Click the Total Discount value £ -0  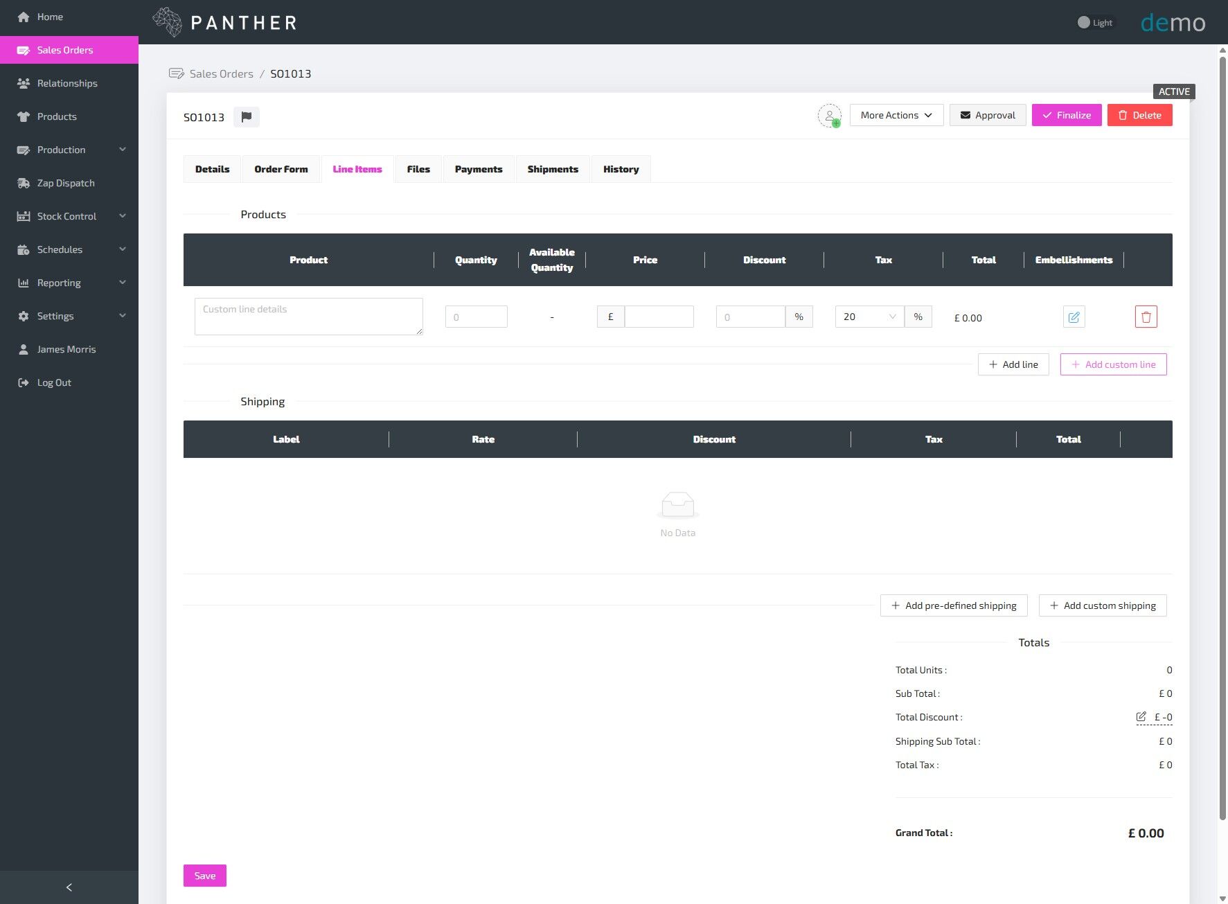click(1163, 717)
